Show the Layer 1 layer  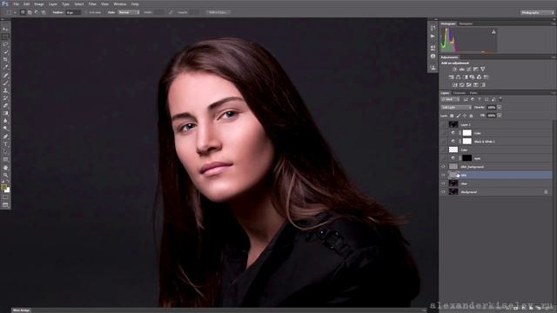point(443,124)
